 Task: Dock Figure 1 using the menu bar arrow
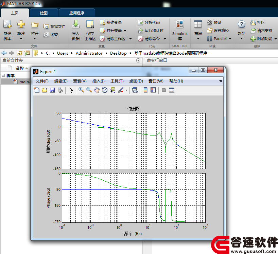click(x=220, y=81)
